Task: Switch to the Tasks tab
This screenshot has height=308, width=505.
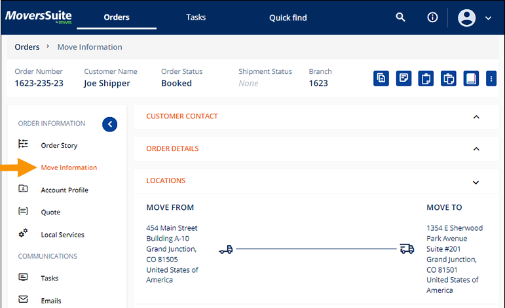Action: [196, 18]
